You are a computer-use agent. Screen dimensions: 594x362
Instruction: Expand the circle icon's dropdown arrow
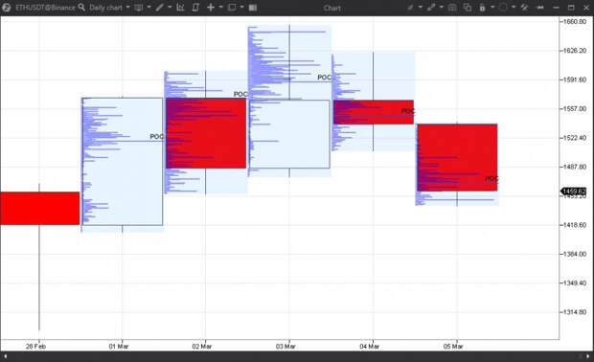pyautogui.click(x=514, y=8)
